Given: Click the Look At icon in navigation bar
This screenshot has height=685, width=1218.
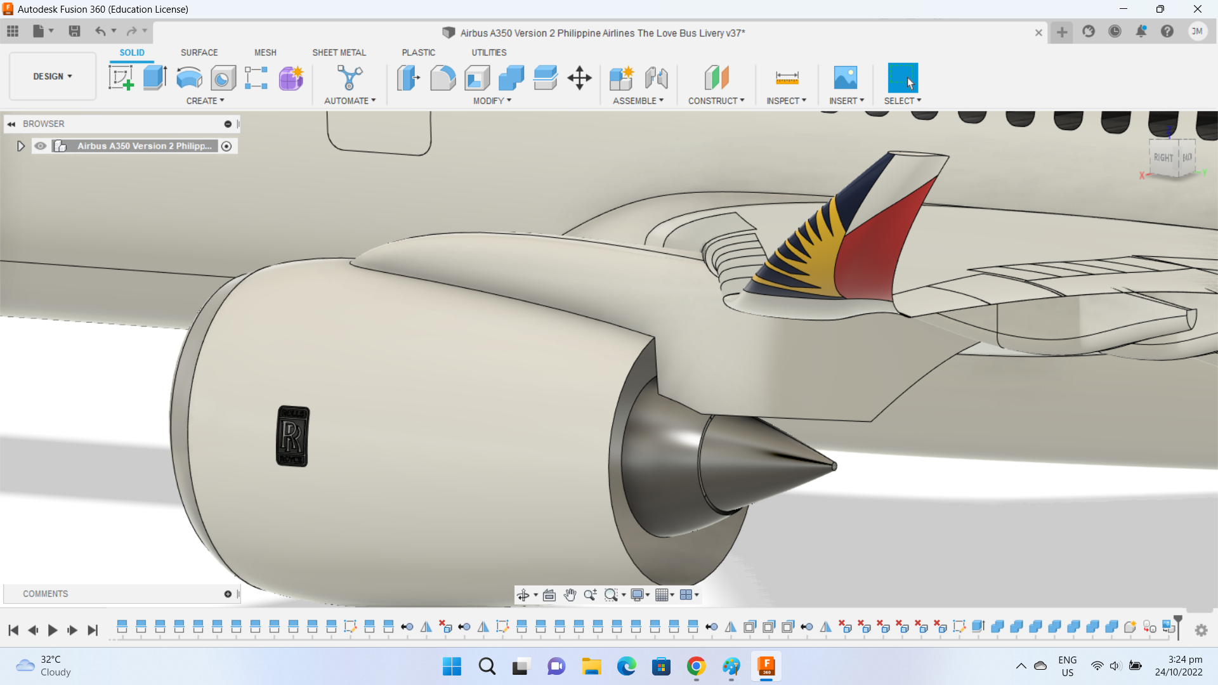Looking at the screenshot, I should (x=549, y=595).
